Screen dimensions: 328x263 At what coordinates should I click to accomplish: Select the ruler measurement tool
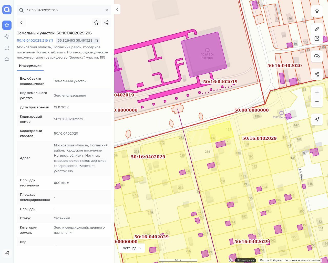pyautogui.click(x=317, y=29)
